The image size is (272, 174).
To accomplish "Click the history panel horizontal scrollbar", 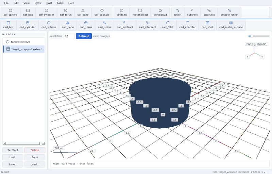I will (x=24, y=144).
